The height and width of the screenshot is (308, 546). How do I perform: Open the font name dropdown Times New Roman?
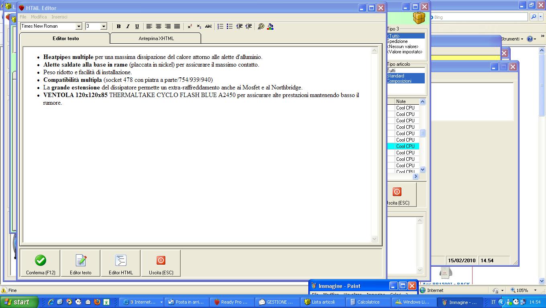pos(79,26)
